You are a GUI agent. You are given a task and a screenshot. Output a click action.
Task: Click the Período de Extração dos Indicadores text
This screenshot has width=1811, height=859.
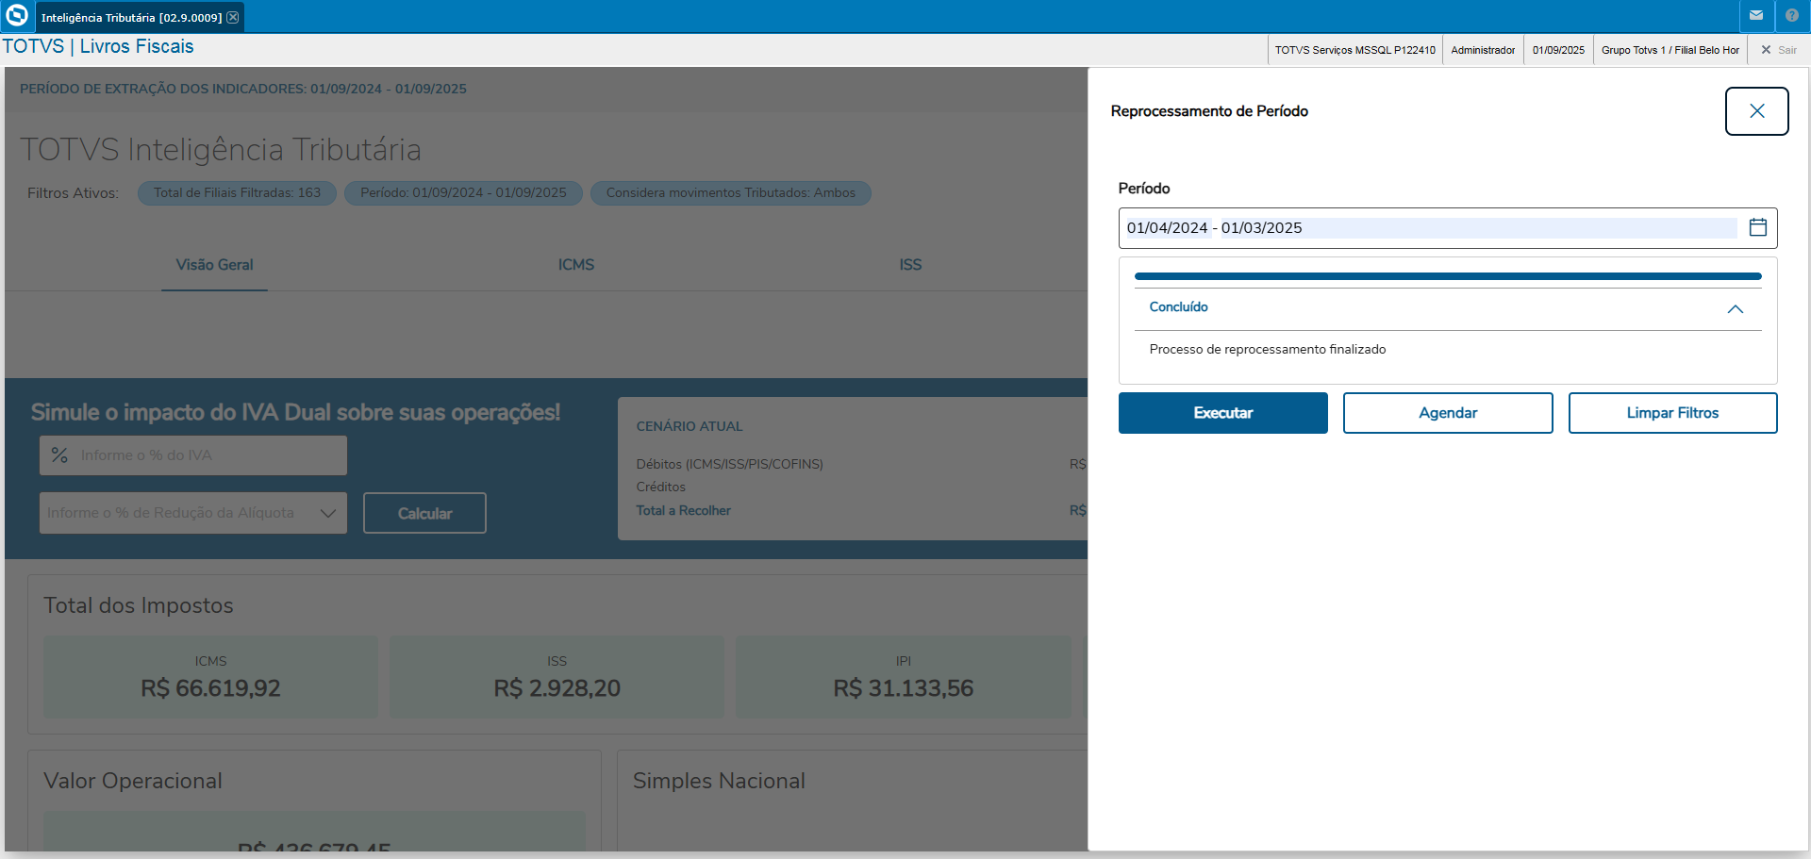(243, 89)
